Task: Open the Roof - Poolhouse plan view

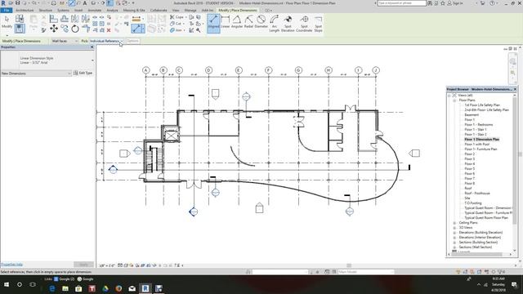Action: point(477,194)
